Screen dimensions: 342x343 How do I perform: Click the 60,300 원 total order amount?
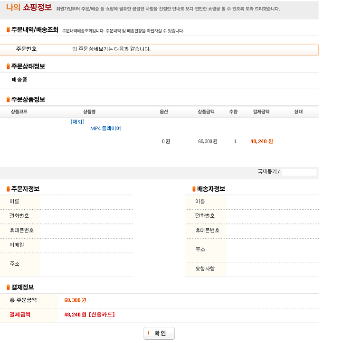[x=75, y=300]
